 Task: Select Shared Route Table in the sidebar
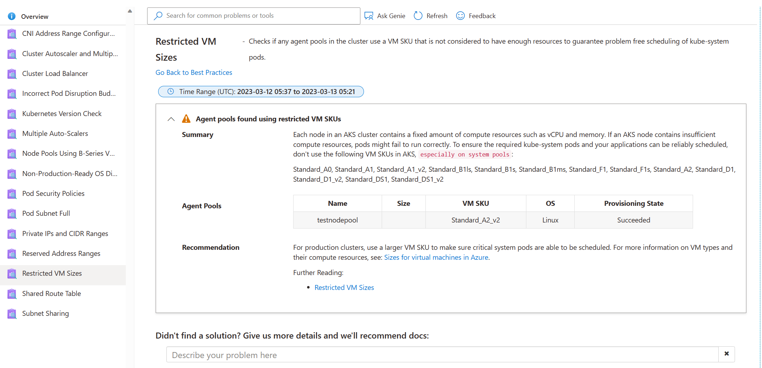[51, 294]
